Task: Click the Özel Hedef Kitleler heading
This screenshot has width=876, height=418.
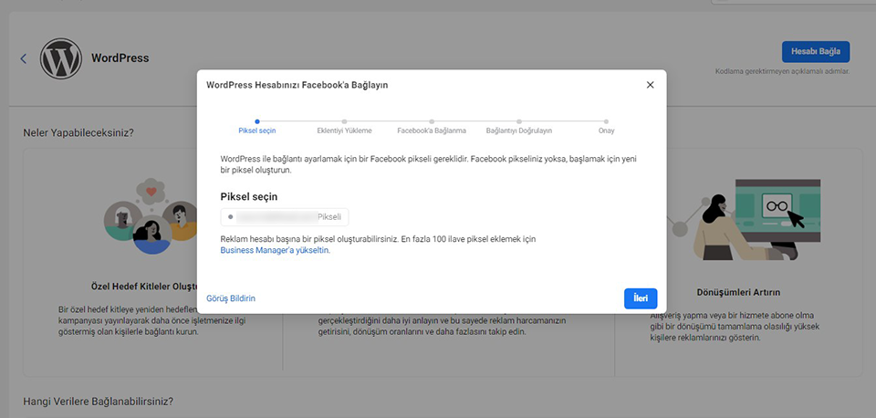Action: click(144, 286)
